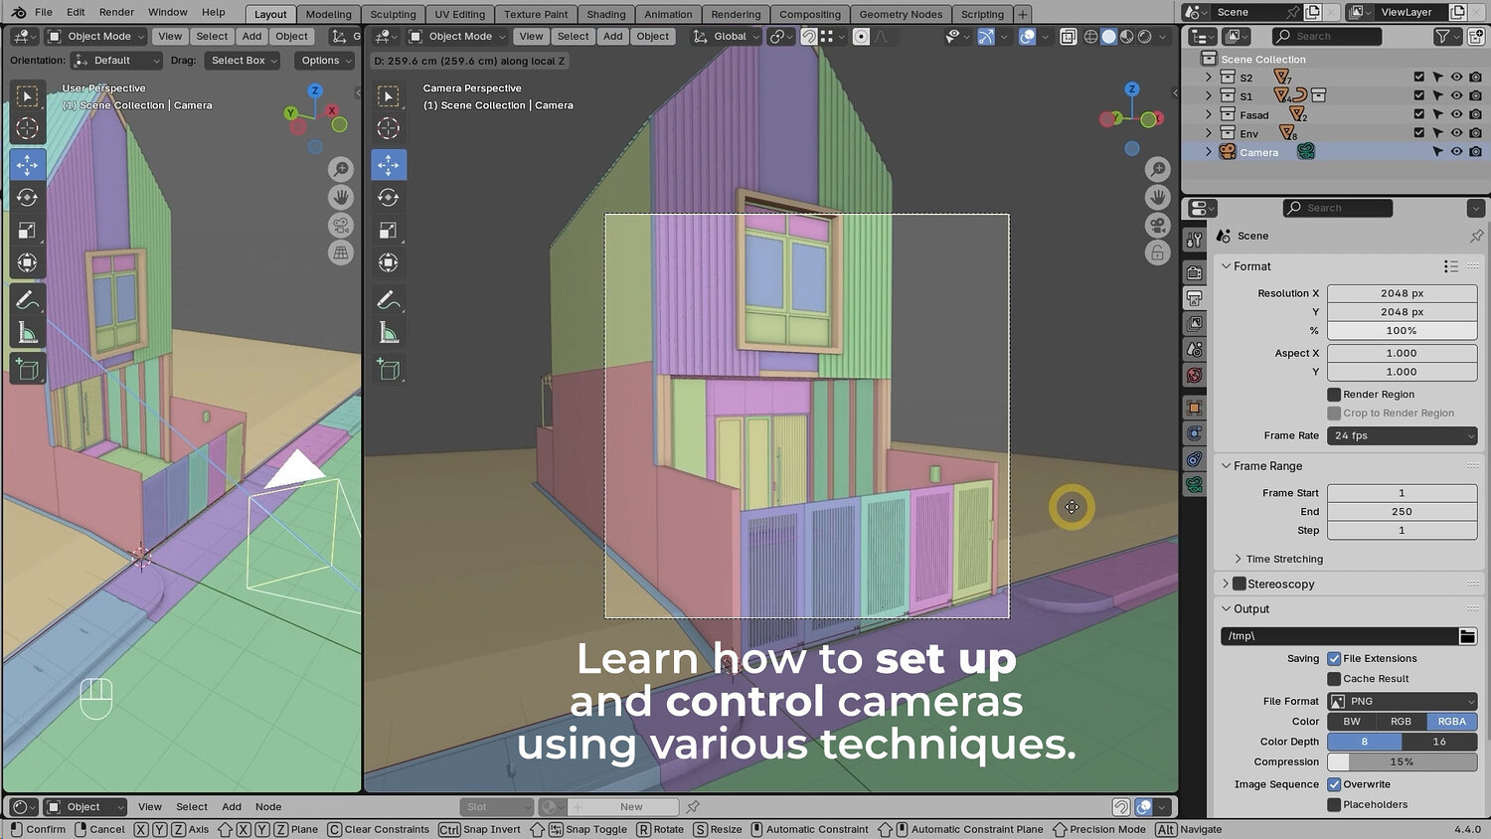The width and height of the screenshot is (1491, 839).
Task: Choose the Annotate tool in the camera viewport toolbar
Action: coord(389,300)
